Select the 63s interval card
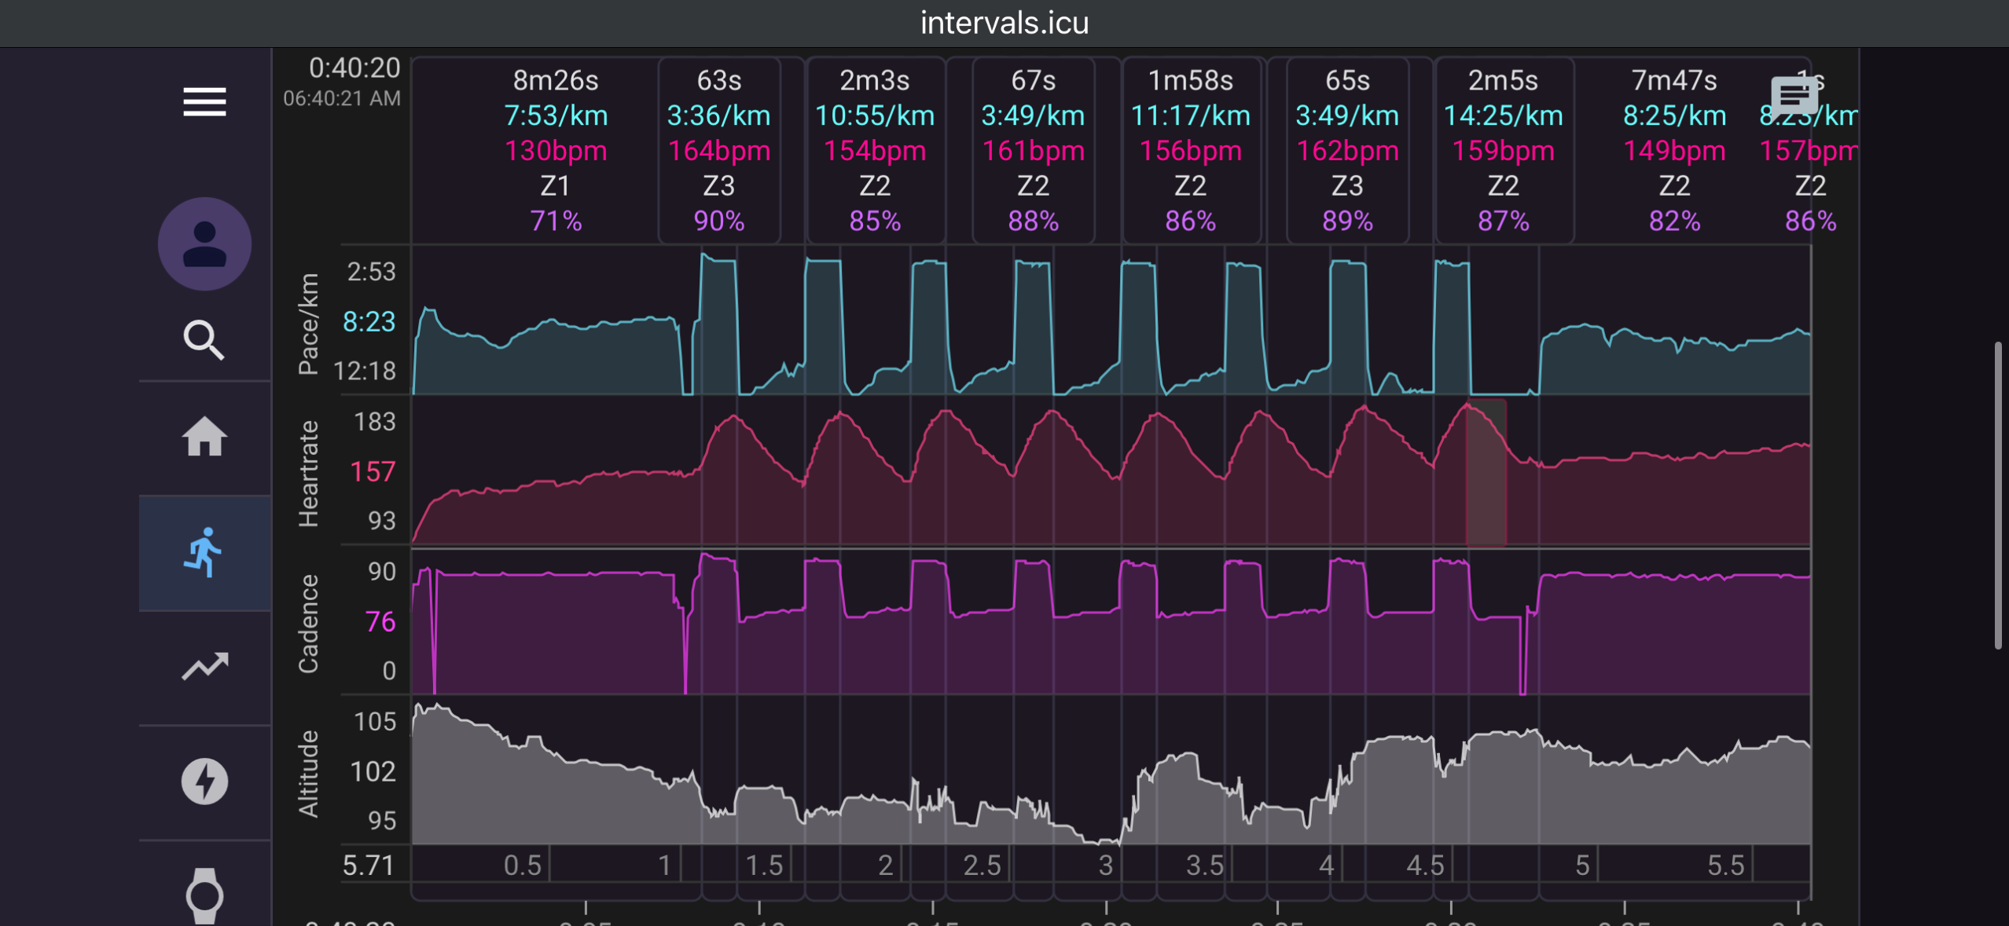Image resolution: width=2009 pixels, height=926 pixels. [x=719, y=150]
